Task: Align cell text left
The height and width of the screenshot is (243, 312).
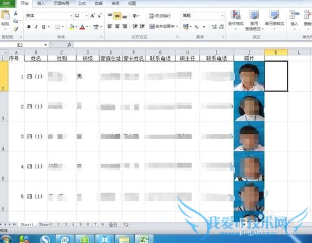Action: [x=110, y=26]
